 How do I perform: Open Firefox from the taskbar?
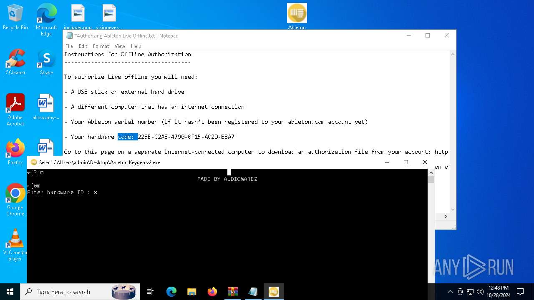click(x=212, y=292)
